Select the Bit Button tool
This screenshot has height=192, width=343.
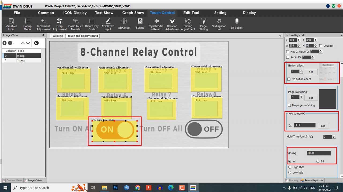236,24
